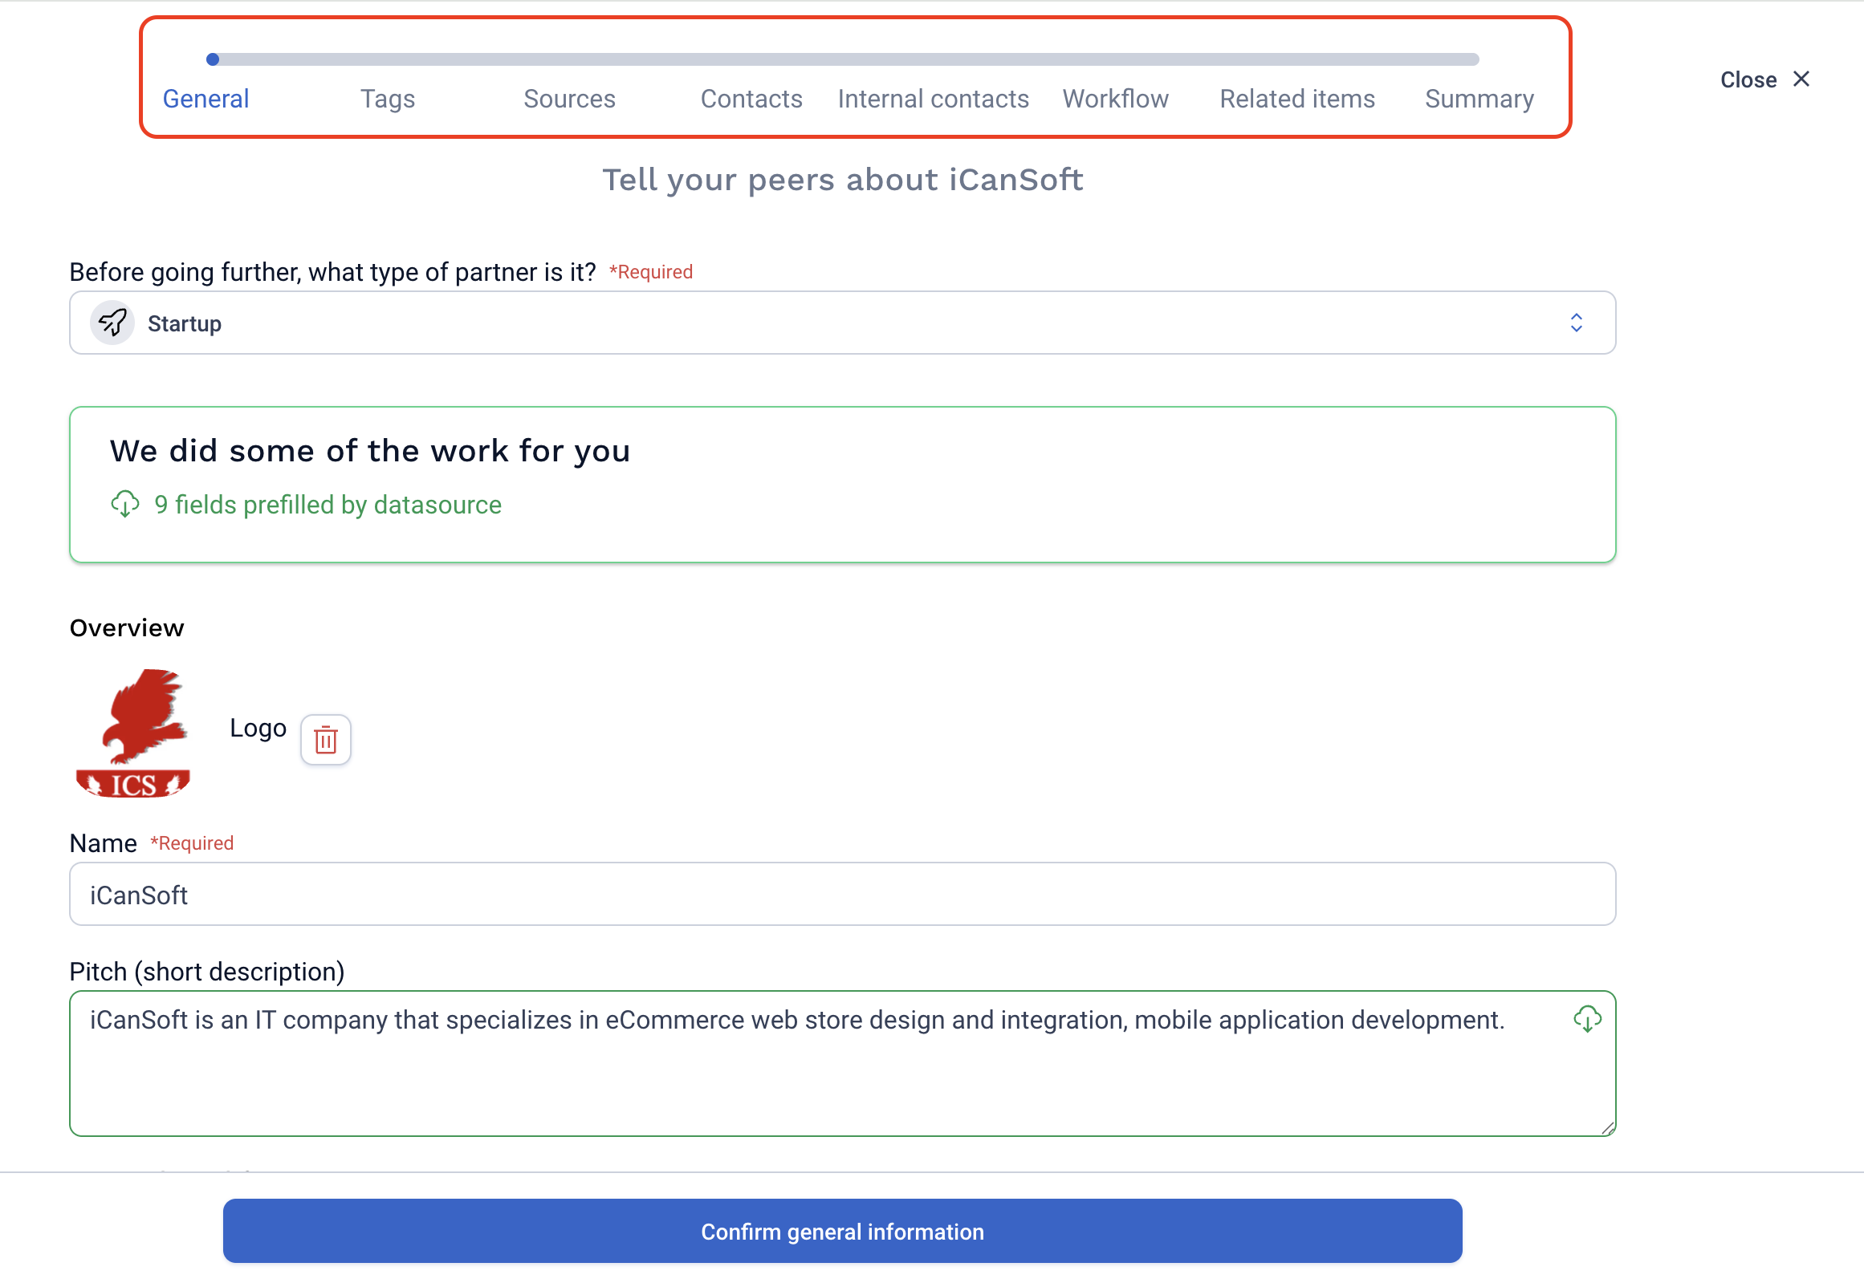This screenshot has width=1864, height=1287.
Task: Close the form with X icon
Action: pyautogui.click(x=1801, y=79)
